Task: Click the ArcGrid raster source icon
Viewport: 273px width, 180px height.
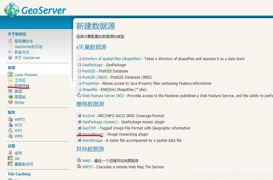Action: [79, 115]
